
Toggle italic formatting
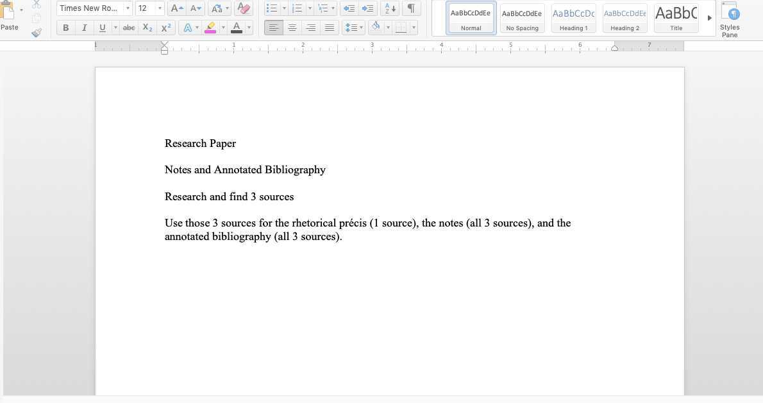coord(84,28)
